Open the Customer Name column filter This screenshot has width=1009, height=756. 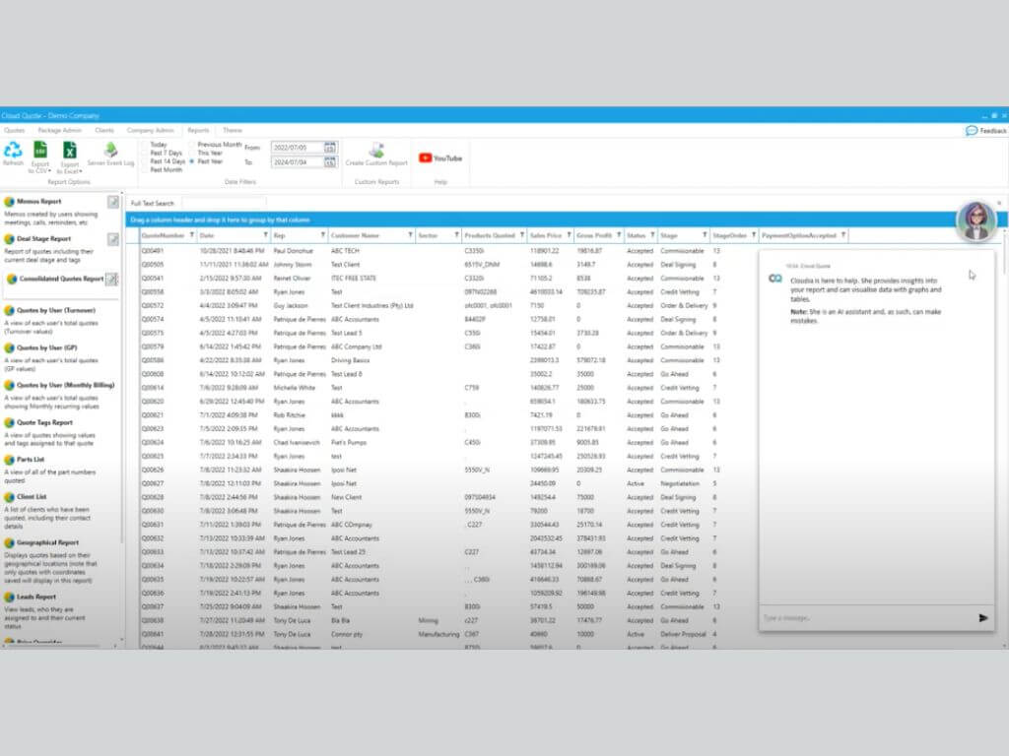pos(410,236)
